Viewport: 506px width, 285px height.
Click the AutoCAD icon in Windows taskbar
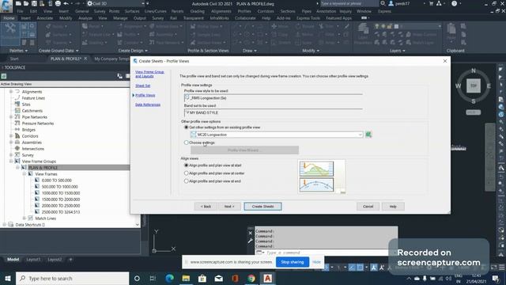[267, 278]
